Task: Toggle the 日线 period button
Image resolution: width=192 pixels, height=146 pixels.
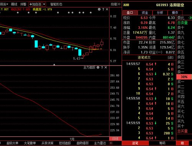Action: click(x=115, y=139)
